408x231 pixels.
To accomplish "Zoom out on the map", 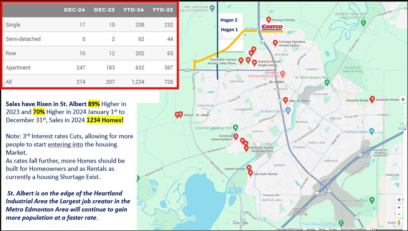I will point(399,214).
